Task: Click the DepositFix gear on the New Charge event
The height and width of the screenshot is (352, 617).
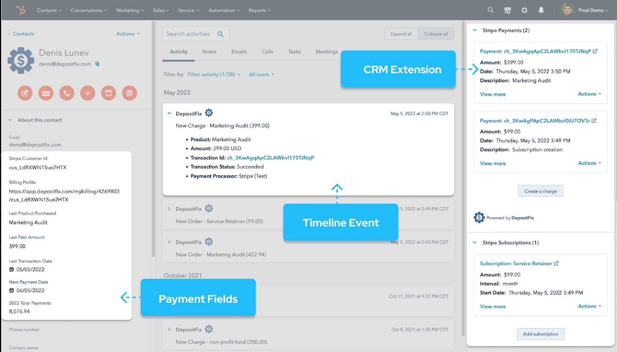Action: 209,113
